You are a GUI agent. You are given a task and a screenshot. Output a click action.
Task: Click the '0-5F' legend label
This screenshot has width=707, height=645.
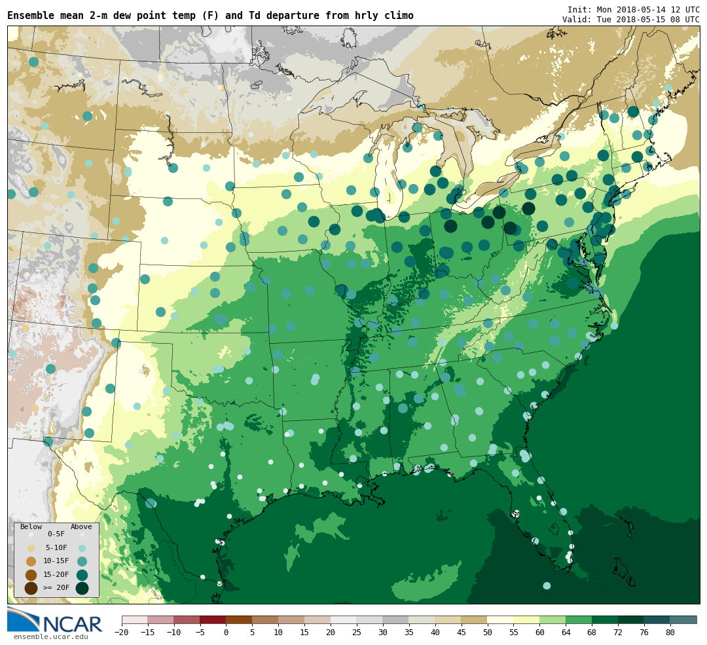tap(56, 534)
